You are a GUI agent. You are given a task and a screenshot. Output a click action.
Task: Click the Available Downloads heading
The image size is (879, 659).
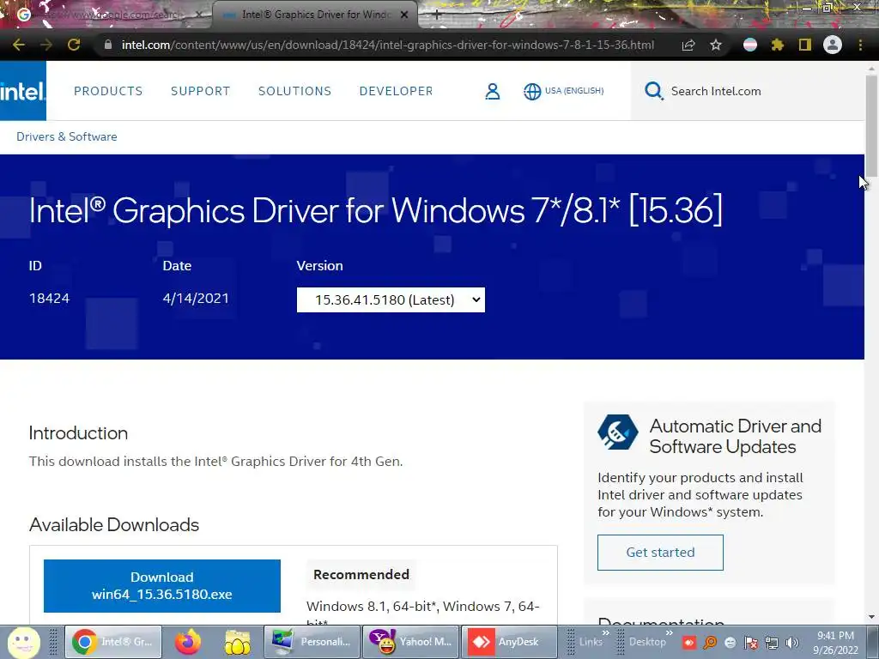pos(114,524)
